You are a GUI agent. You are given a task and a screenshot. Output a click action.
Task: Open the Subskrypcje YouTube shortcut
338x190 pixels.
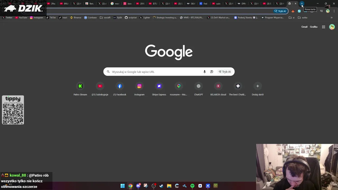click(x=100, y=89)
